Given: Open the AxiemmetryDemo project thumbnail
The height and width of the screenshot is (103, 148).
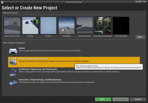Looking at the screenshot, I should click(85, 25).
